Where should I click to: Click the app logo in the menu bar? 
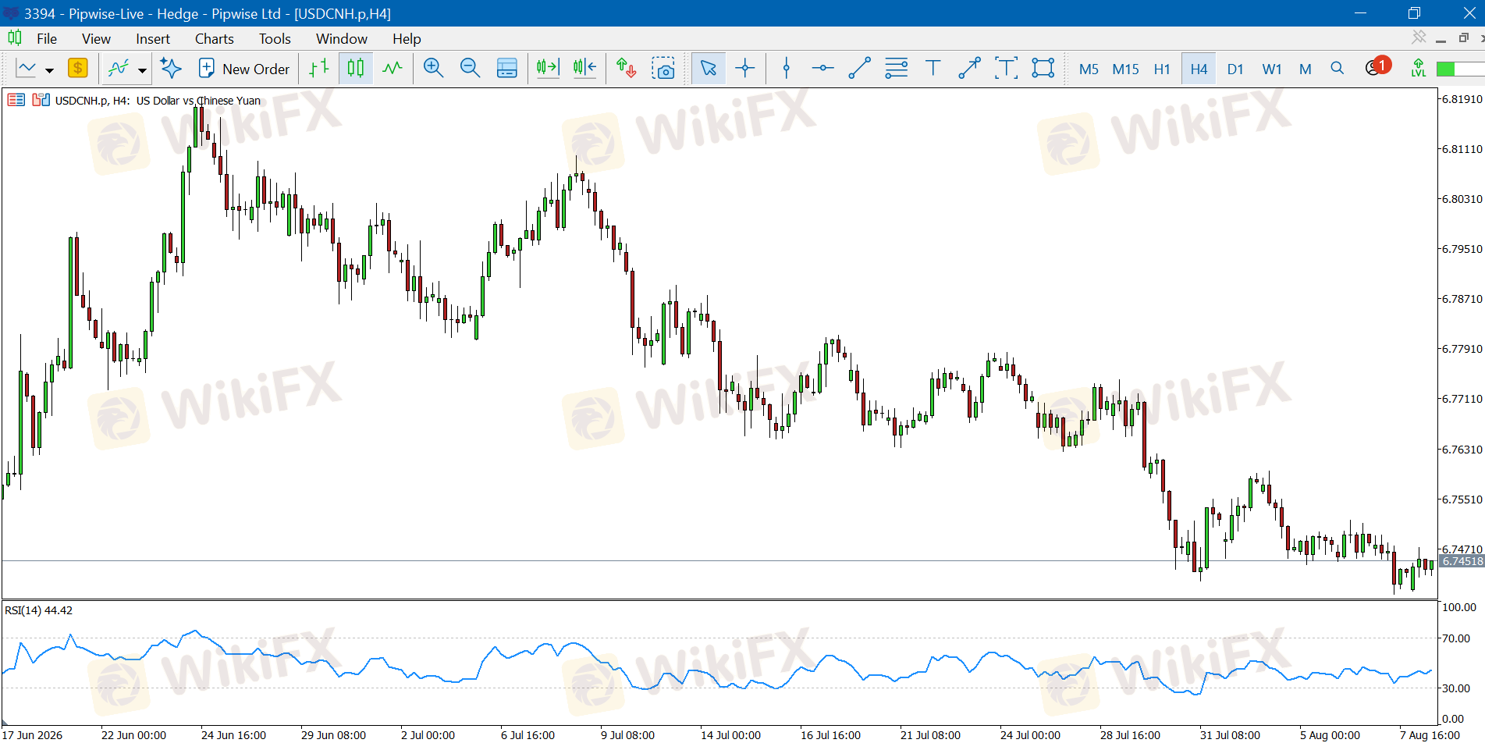15,37
